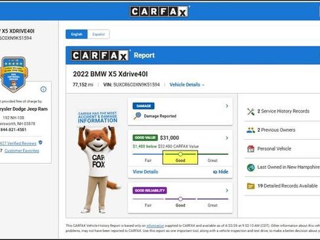Click the reliability slider Good marker
The image size is (320, 240).
[180, 199]
